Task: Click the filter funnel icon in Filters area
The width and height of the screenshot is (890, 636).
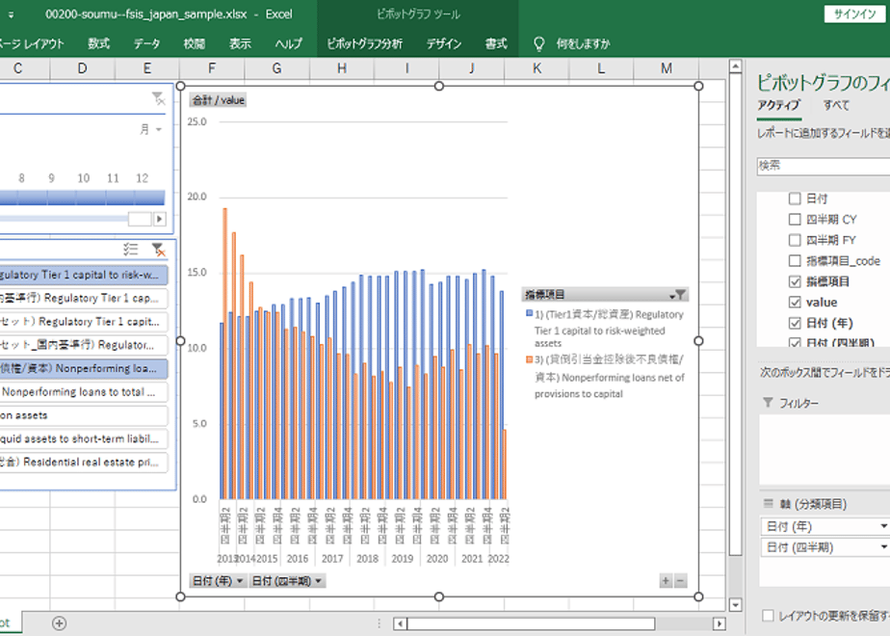Action: click(768, 403)
